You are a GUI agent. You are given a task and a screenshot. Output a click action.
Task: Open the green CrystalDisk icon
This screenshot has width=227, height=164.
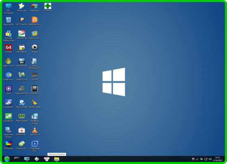[x=9, y=118]
